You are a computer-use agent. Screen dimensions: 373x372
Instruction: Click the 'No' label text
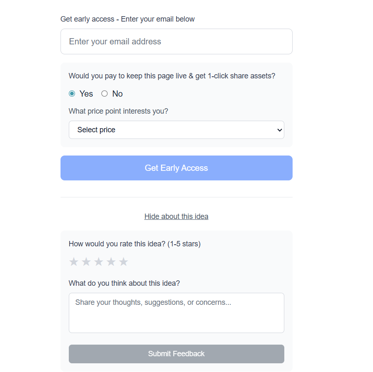117,94
